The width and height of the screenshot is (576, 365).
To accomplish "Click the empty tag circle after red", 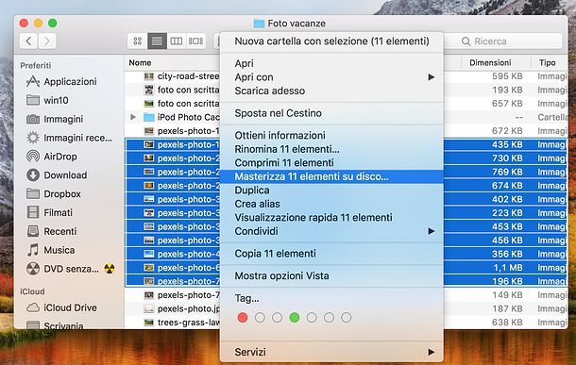I will coord(260,317).
